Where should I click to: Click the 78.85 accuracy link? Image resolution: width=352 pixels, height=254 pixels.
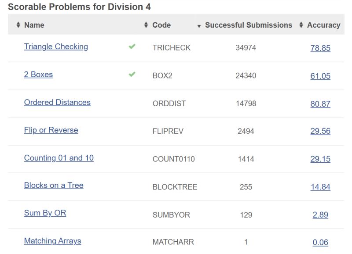[x=320, y=48]
